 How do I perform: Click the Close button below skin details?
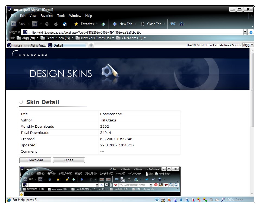click(x=69, y=160)
